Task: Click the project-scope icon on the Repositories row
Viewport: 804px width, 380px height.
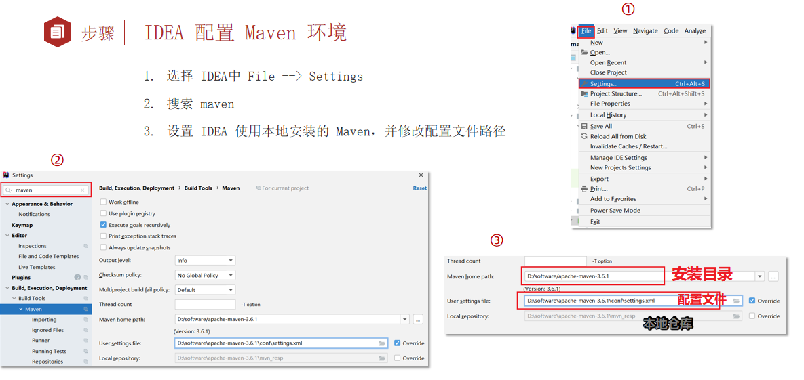Action: coord(85,362)
